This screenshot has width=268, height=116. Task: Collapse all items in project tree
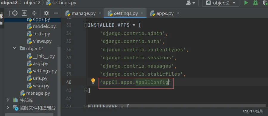tap(34, 13)
